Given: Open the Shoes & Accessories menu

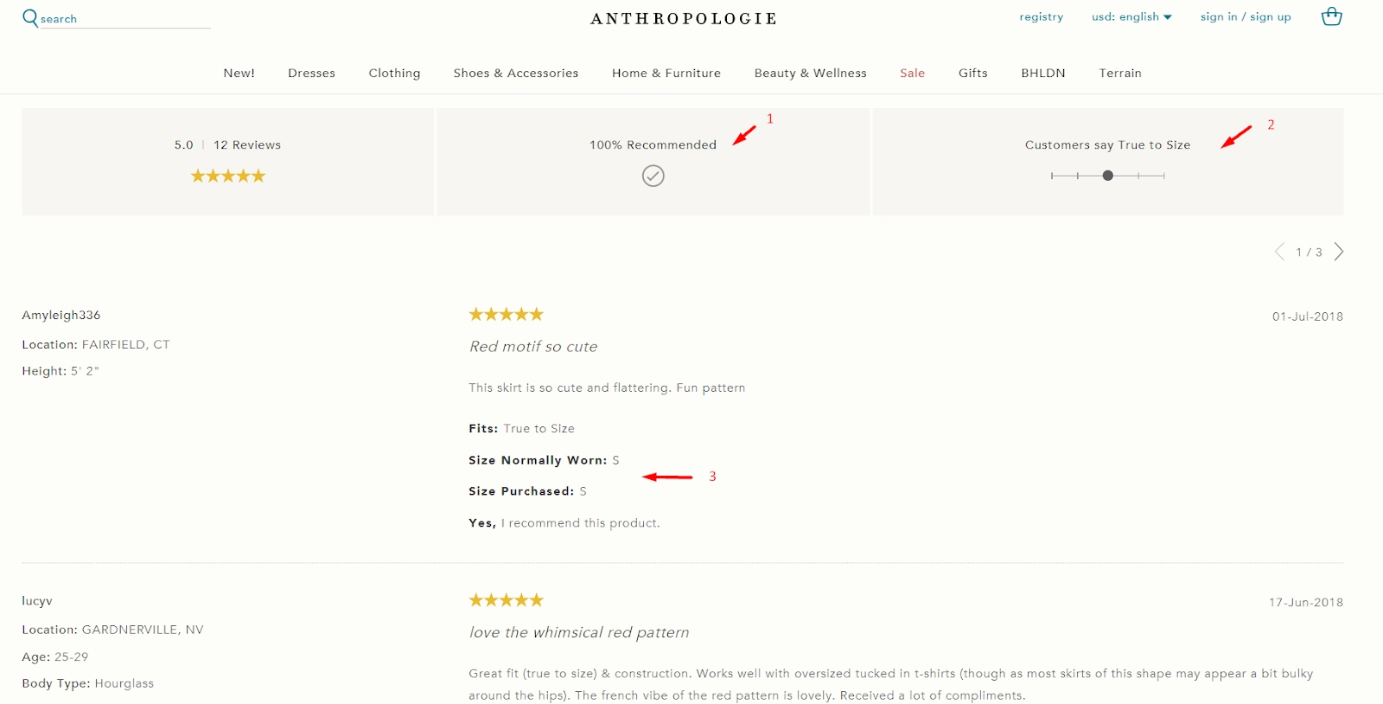Looking at the screenshot, I should pyautogui.click(x=516, y=74).
